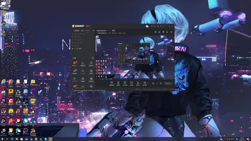Open Microsoft Edge from the taskbar
Viewport: 251px width, 141px height.
click(x=12, y=139)
